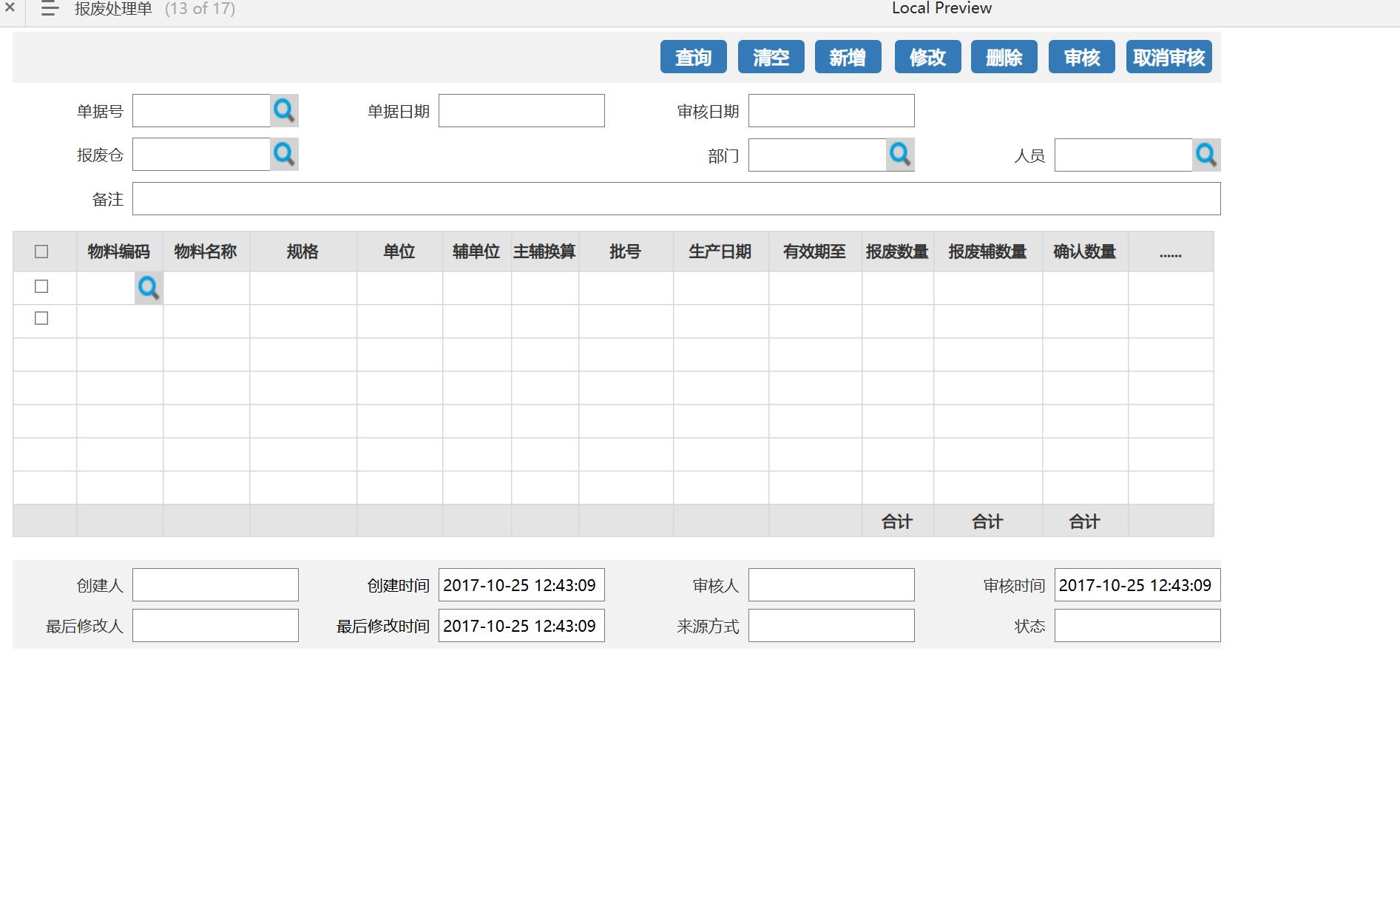Click the 规格 column header
Screen dimensions: 1400x921
(x=303, y=252)
